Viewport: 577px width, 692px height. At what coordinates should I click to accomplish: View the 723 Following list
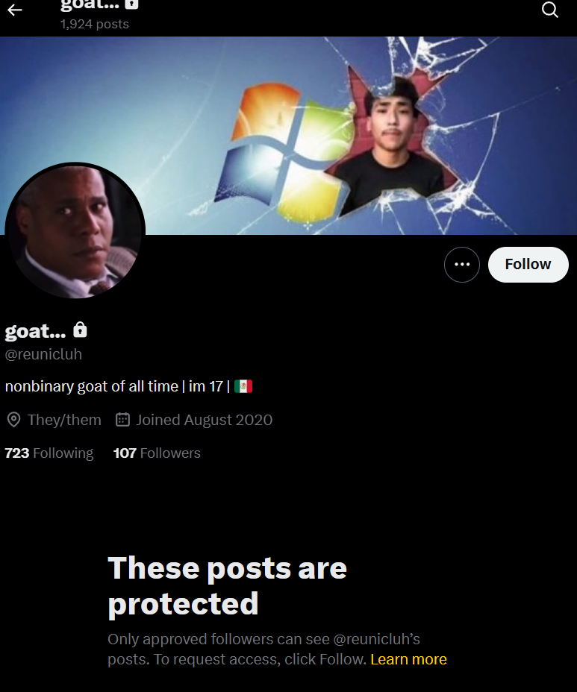49,453
